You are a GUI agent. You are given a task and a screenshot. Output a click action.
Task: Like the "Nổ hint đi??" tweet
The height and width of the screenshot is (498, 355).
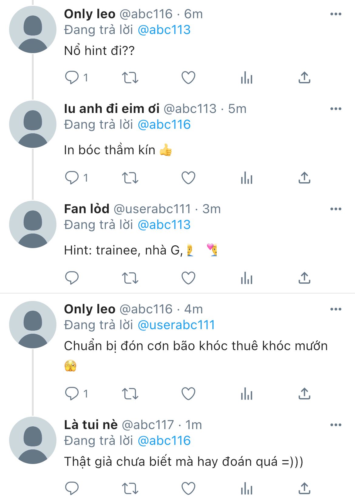point(188,77)
